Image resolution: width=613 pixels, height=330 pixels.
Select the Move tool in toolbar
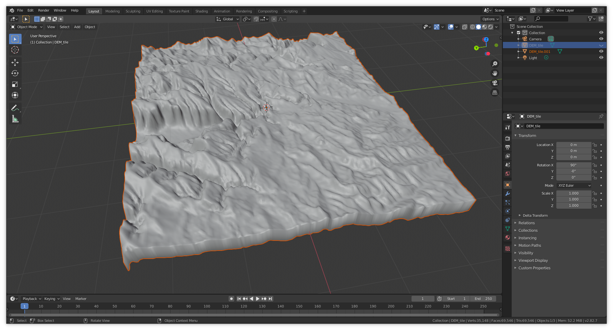click(15, 63)
